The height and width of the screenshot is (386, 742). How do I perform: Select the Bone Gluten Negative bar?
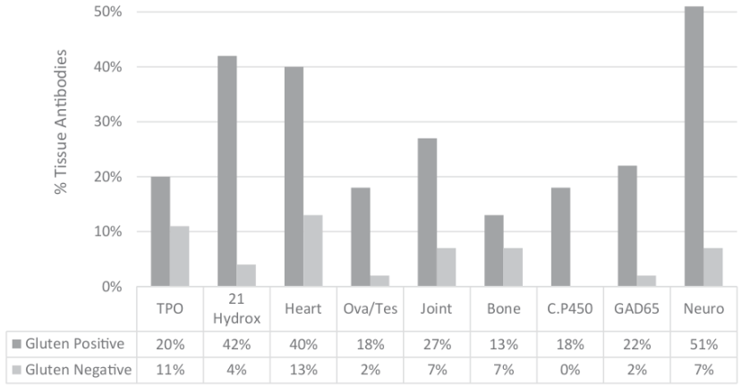pyautogui.click(x=514, y=267)
